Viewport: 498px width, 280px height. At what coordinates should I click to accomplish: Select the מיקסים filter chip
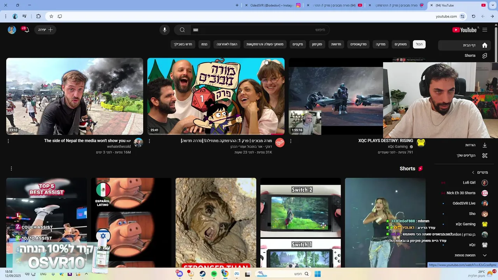pos(298,44)
